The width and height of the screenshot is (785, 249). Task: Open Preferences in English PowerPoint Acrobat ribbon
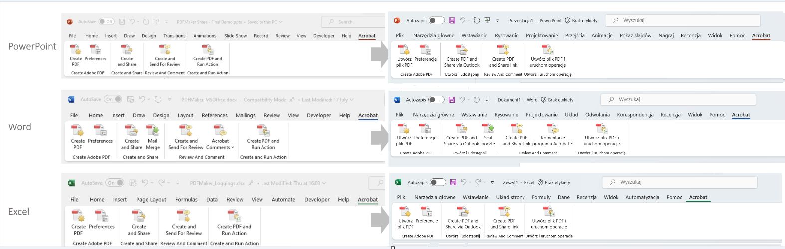click(x=95, y=53)
